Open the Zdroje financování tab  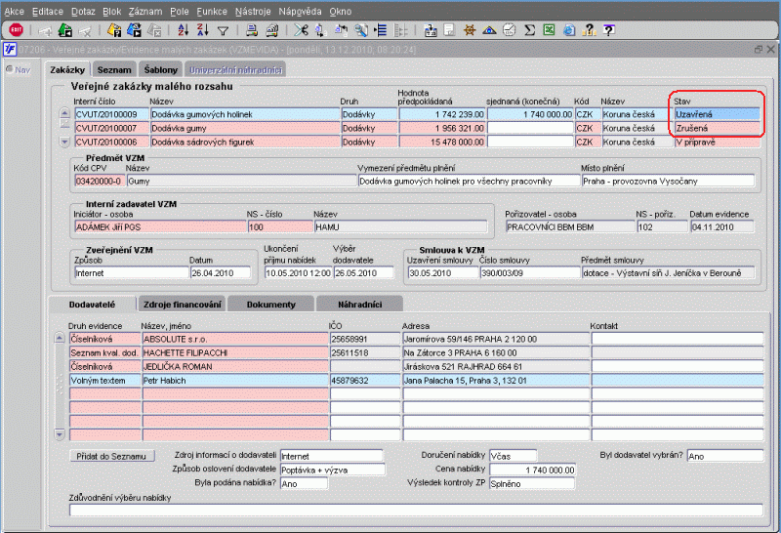184,305
